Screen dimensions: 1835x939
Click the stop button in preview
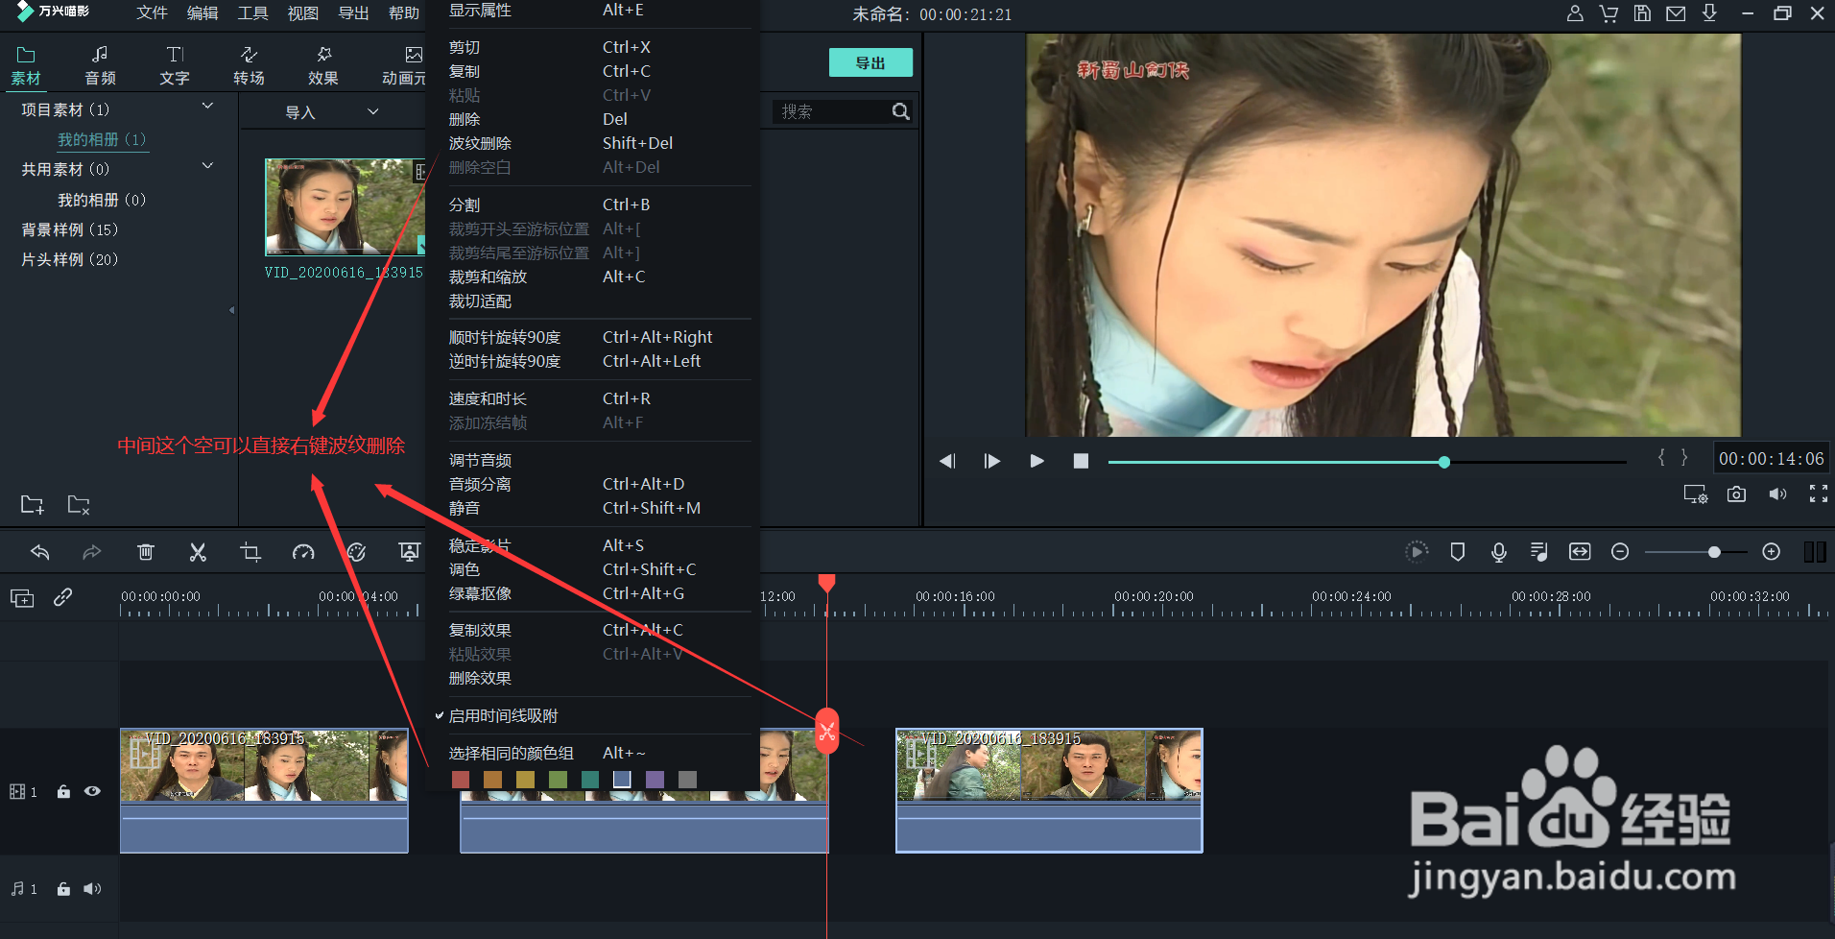tap(1081, 461)
